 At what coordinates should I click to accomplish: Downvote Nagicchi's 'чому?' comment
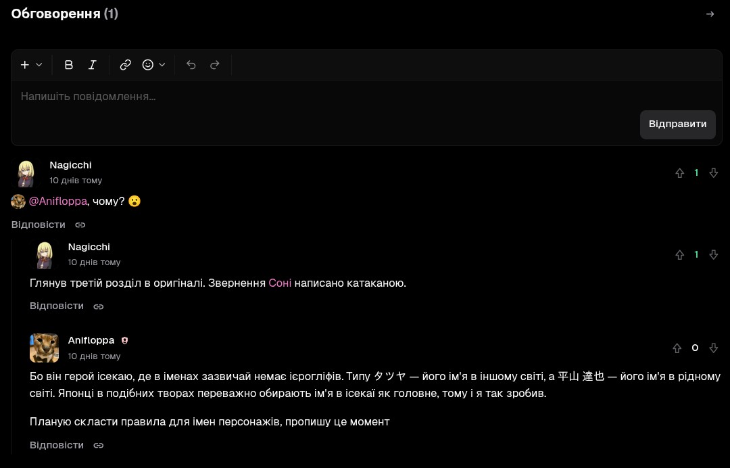click(713, 173)
